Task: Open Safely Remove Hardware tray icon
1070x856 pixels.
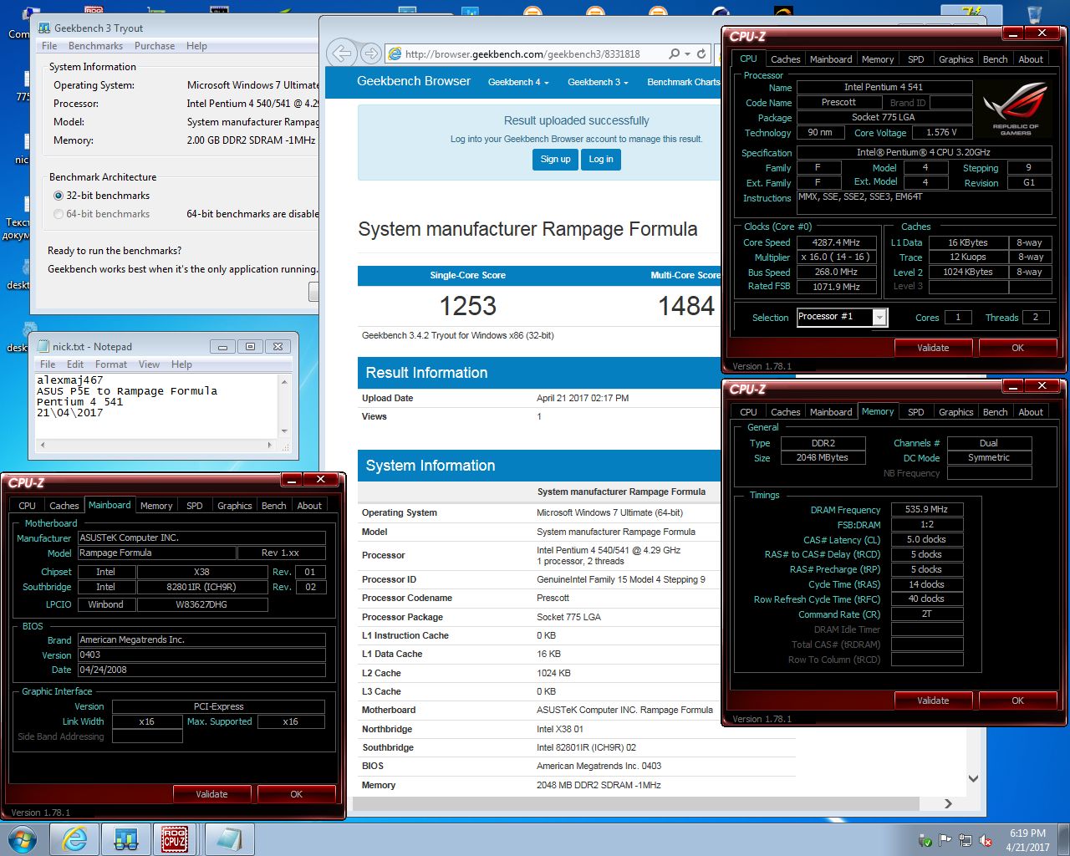Action: [x=925, y=840]
